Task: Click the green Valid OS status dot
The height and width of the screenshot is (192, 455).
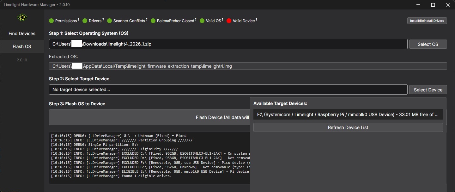Action: (202, 21)
